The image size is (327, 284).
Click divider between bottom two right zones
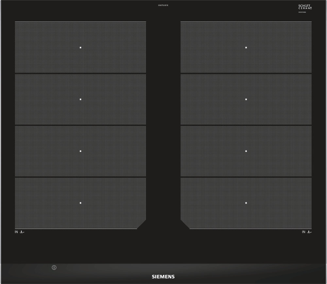(x=246, y=177)
